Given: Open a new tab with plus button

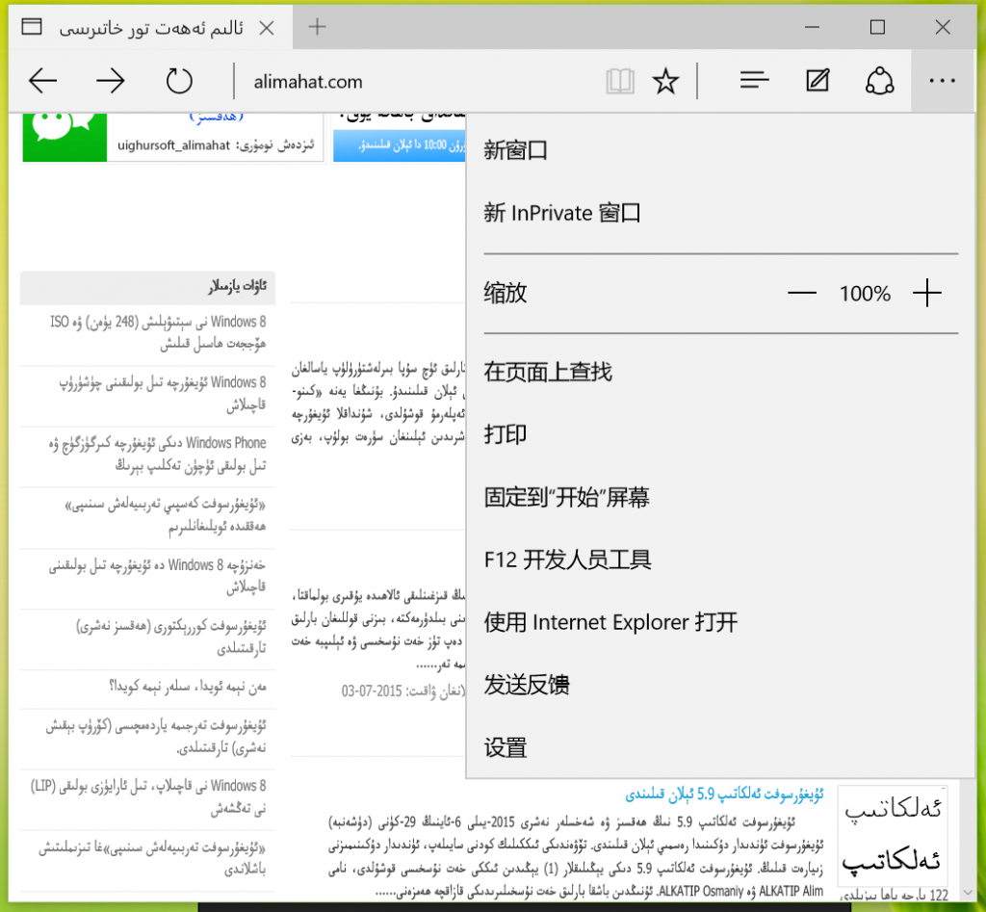Looking at the screenshot, I should (x=317, y=26).
